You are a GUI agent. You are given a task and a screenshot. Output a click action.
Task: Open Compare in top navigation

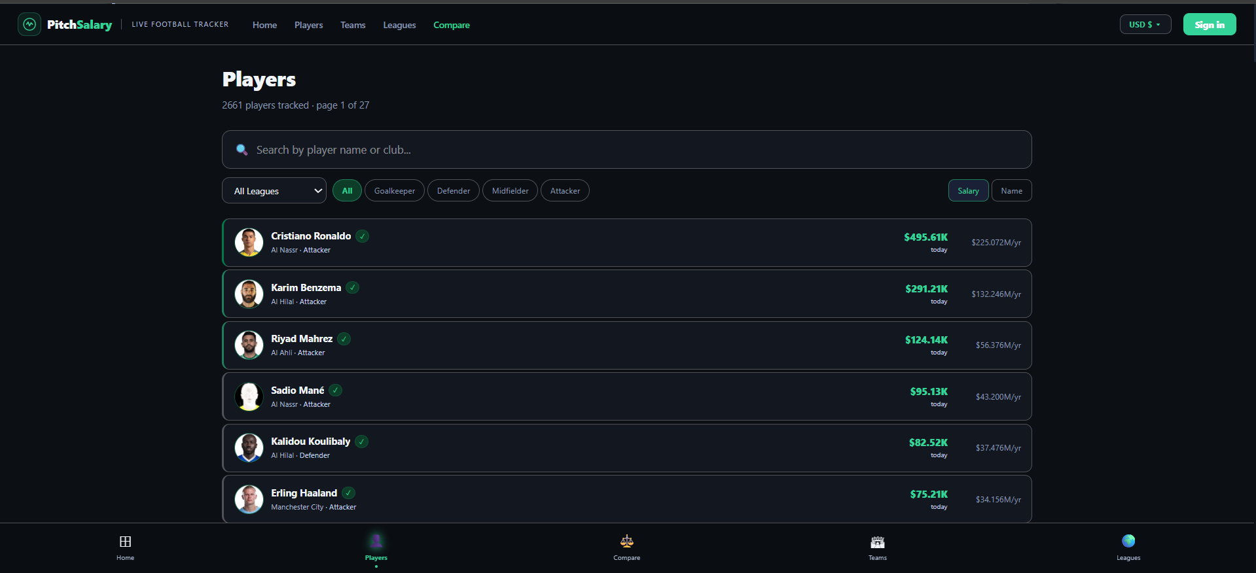coord(452,25)
